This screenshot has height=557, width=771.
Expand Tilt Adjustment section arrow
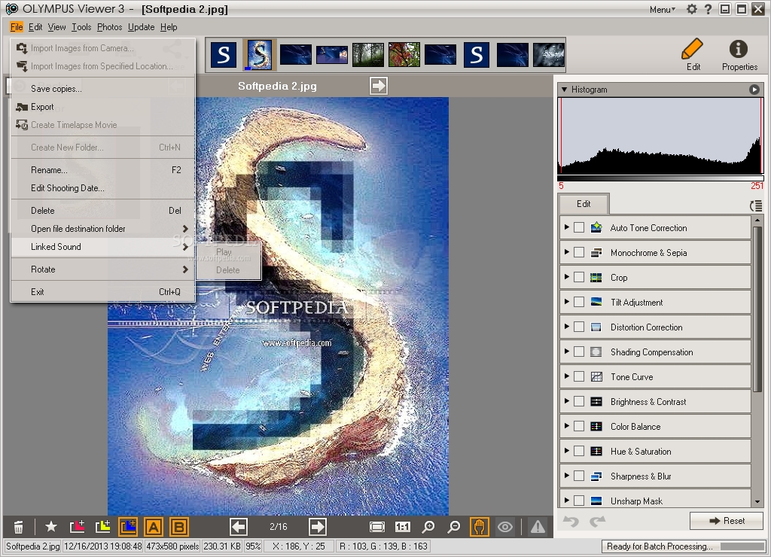566,301
